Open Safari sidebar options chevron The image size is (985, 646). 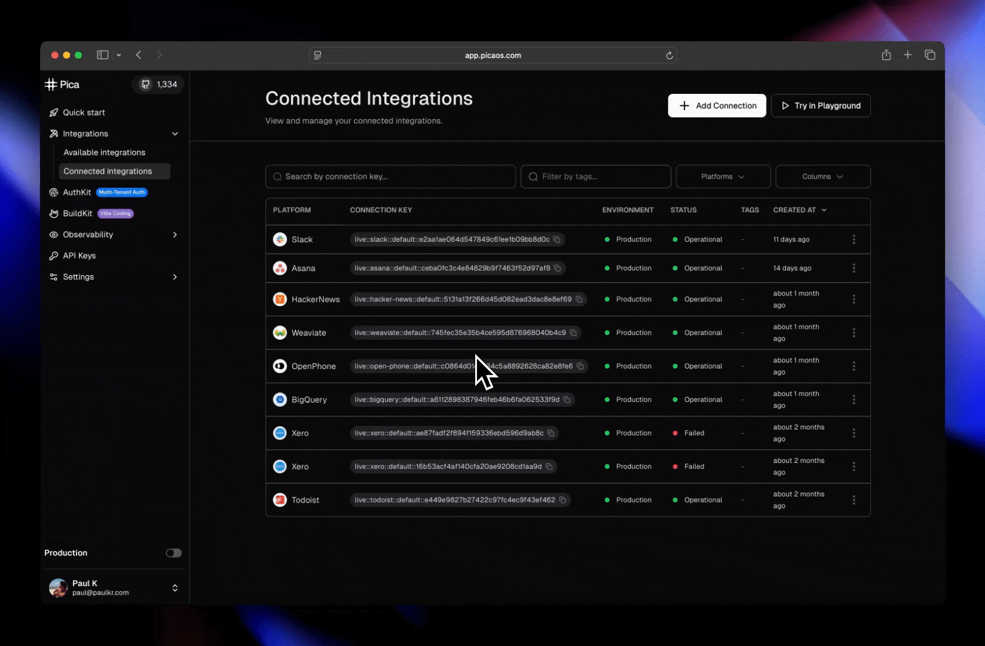click(119, 55)
